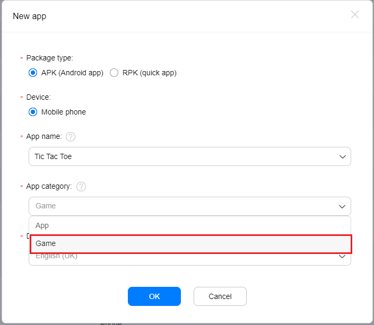Confirm with the OK button
374x325 pixels.
point(154,296)
